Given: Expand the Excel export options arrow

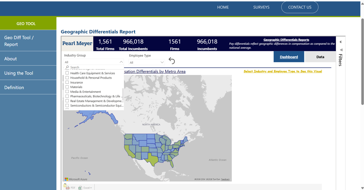Looking at the screenshot, I should pos(91,188).
